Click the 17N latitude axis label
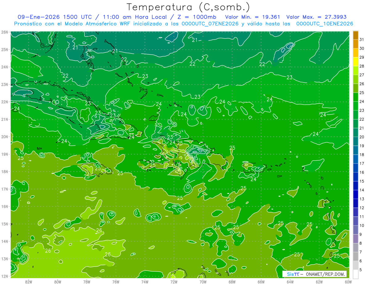The image size is (370, 286). tap(5, 189)
